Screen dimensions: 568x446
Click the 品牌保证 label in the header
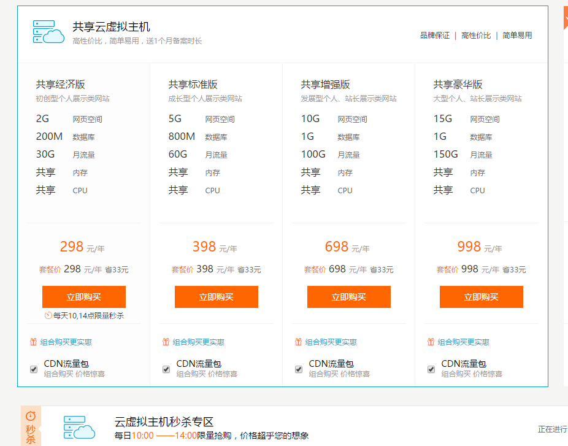tap(435, 36)
